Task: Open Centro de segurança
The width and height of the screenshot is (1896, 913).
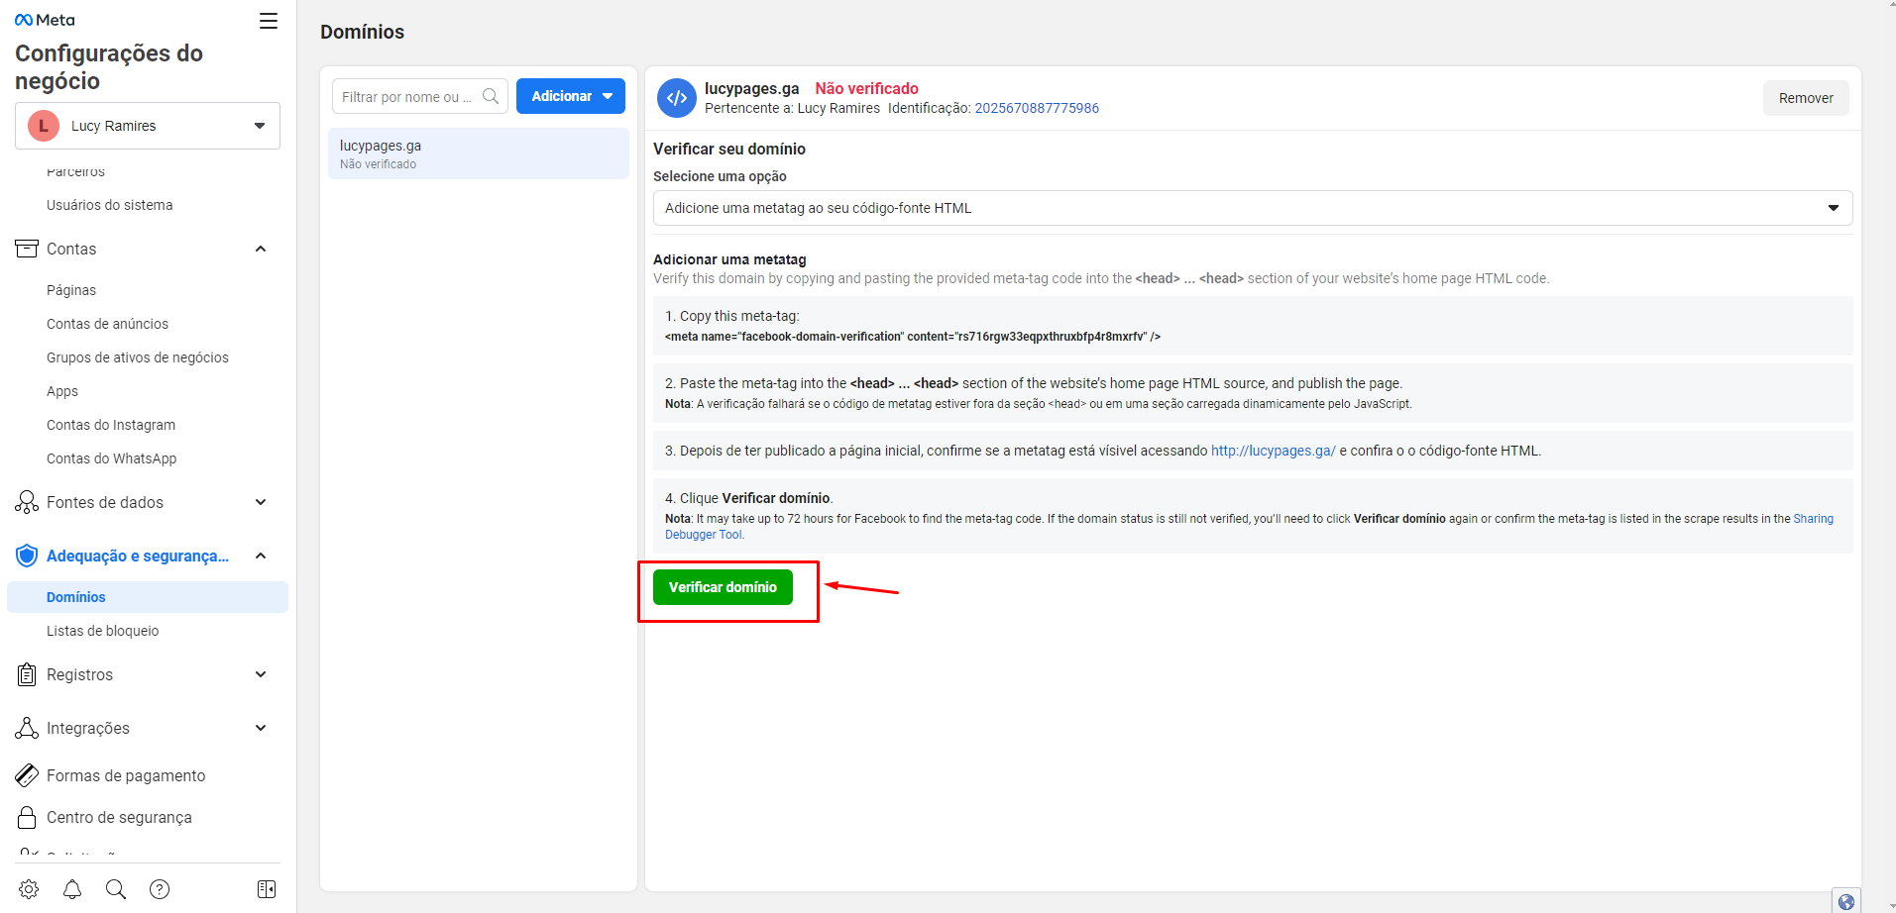Action: pos(119,817)
